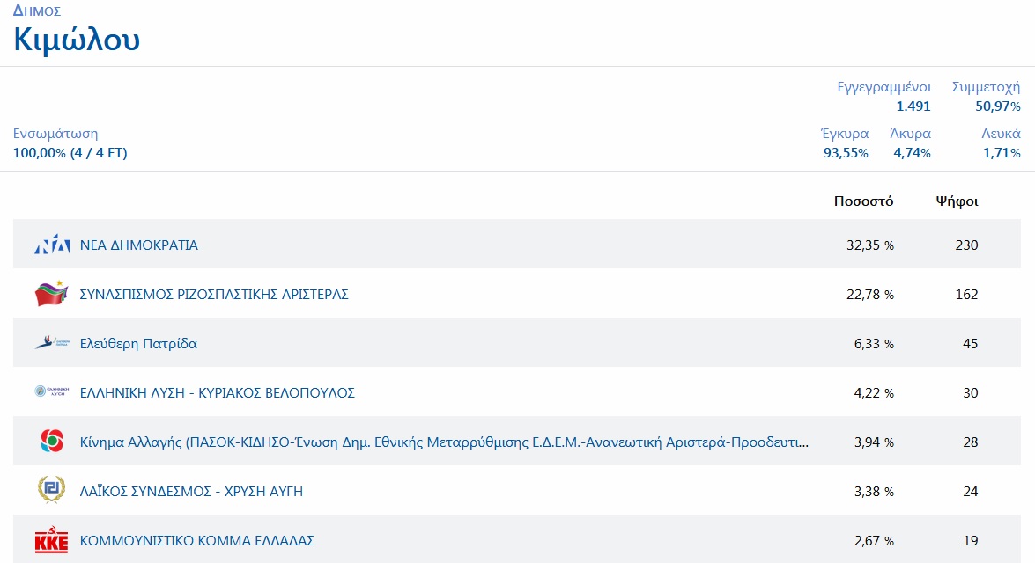Select the Ελεύθερη Πατρίδα party name
This screenshot has height=563, width=1035.
[x=138, y=344]
